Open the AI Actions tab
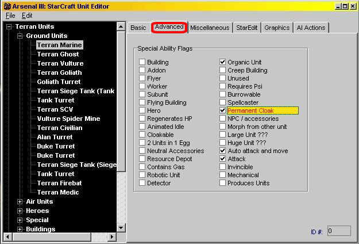Screen dimensions: 359x244 [x=311, y=28]
